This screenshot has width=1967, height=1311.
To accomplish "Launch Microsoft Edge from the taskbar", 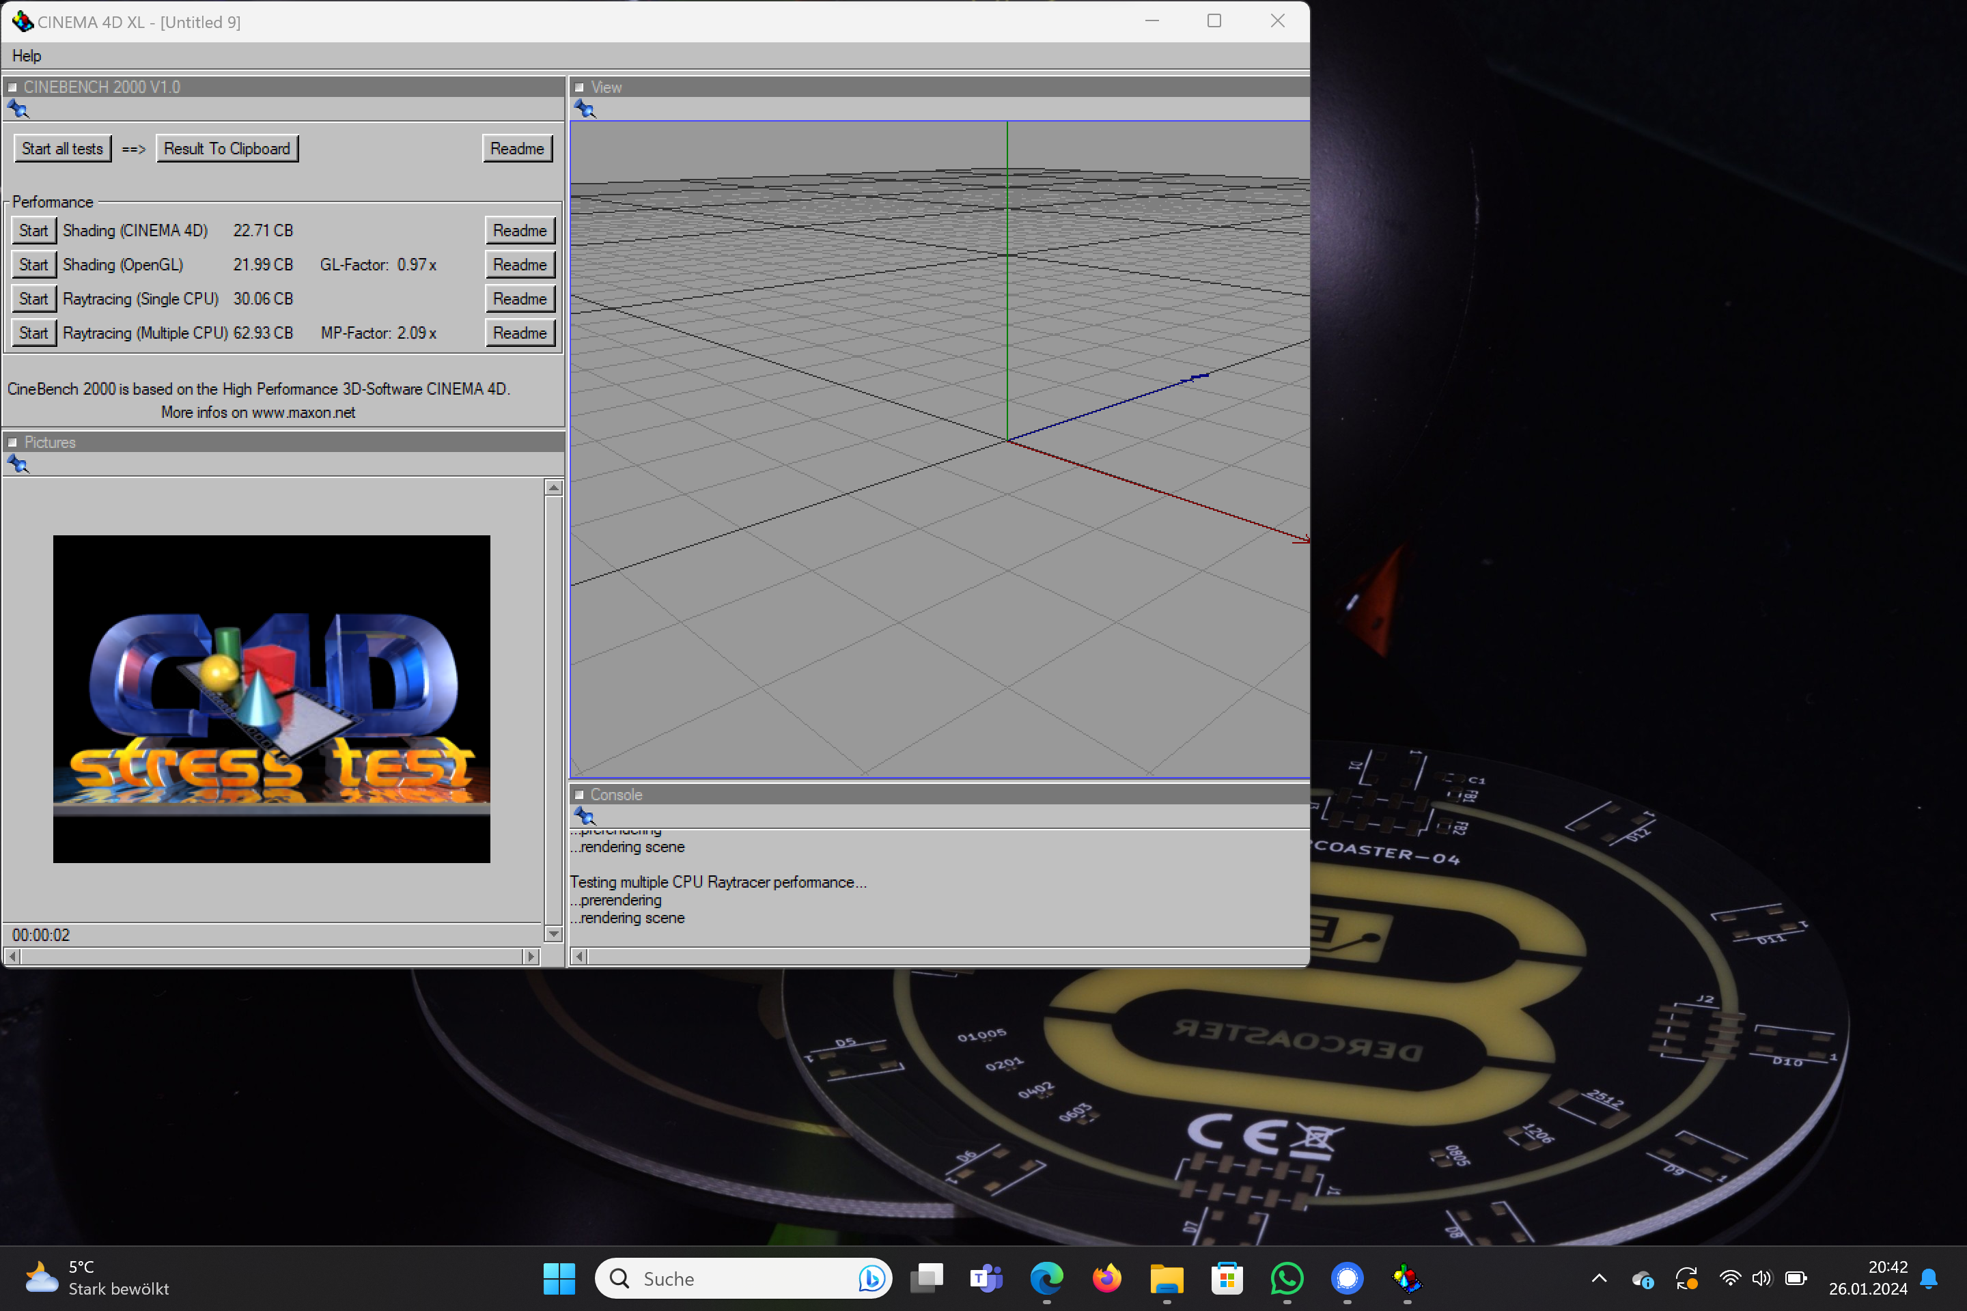I will tap(1046, 1278).
